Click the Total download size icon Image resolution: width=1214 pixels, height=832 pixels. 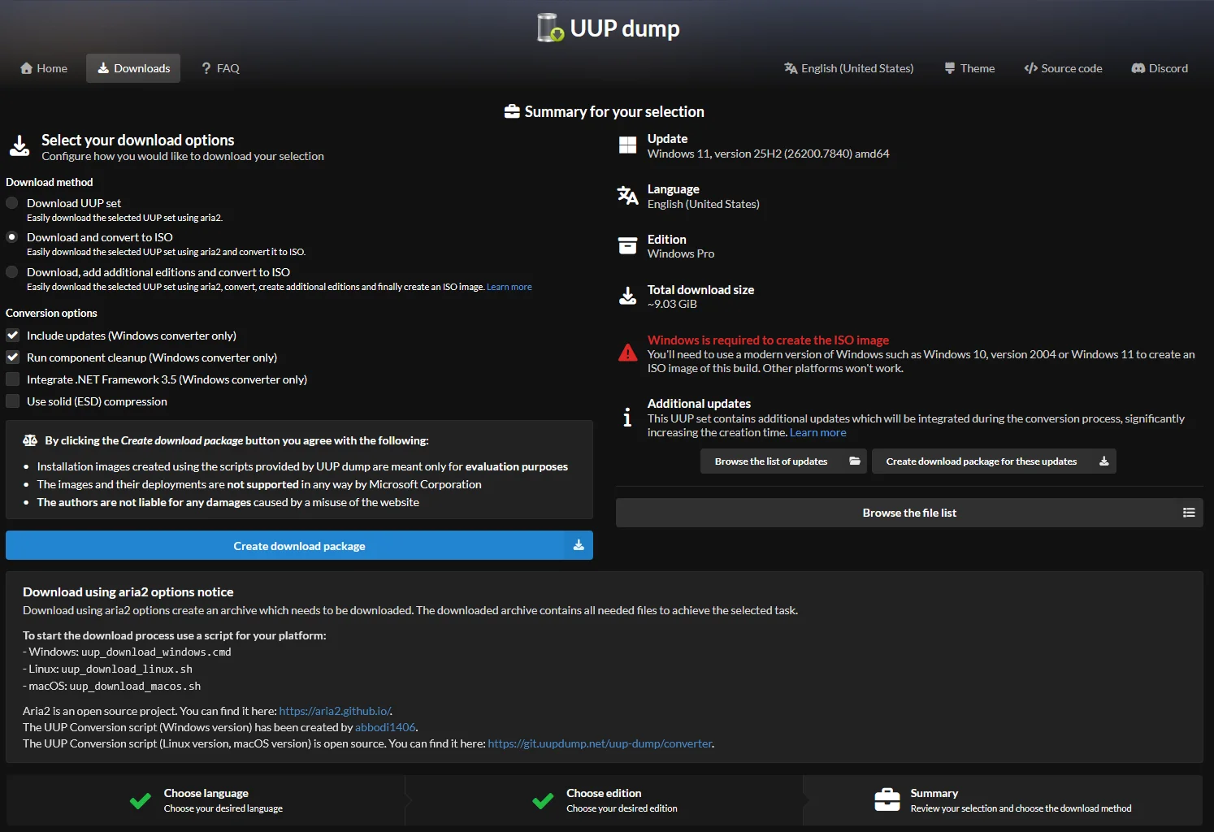(627, 296)
